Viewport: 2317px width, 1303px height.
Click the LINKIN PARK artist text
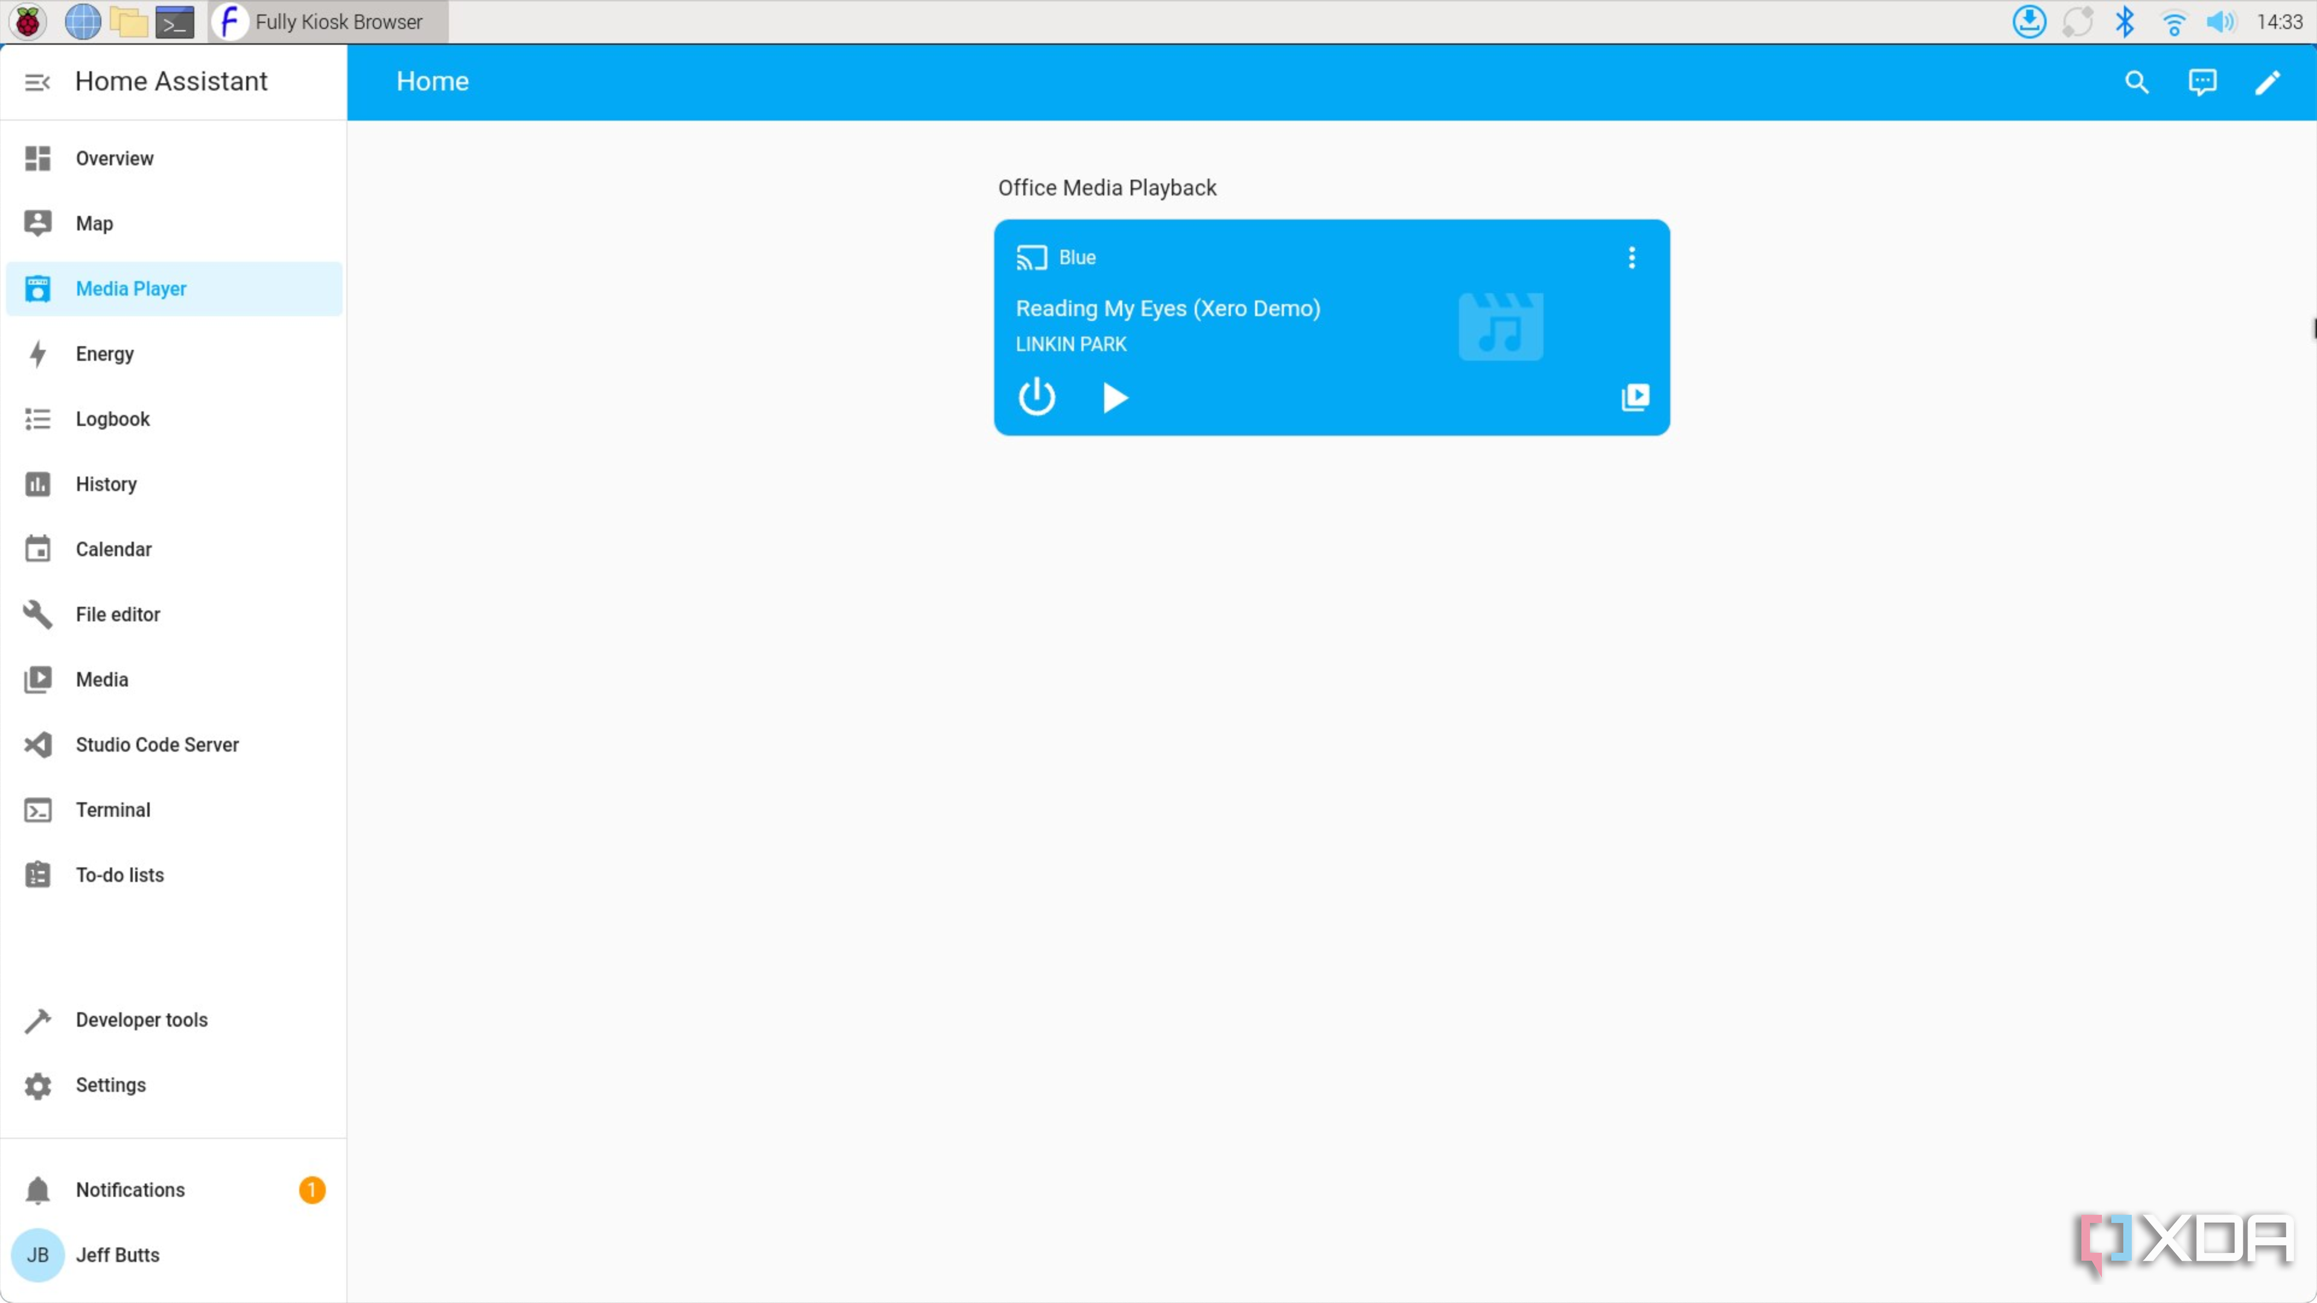1070,344
